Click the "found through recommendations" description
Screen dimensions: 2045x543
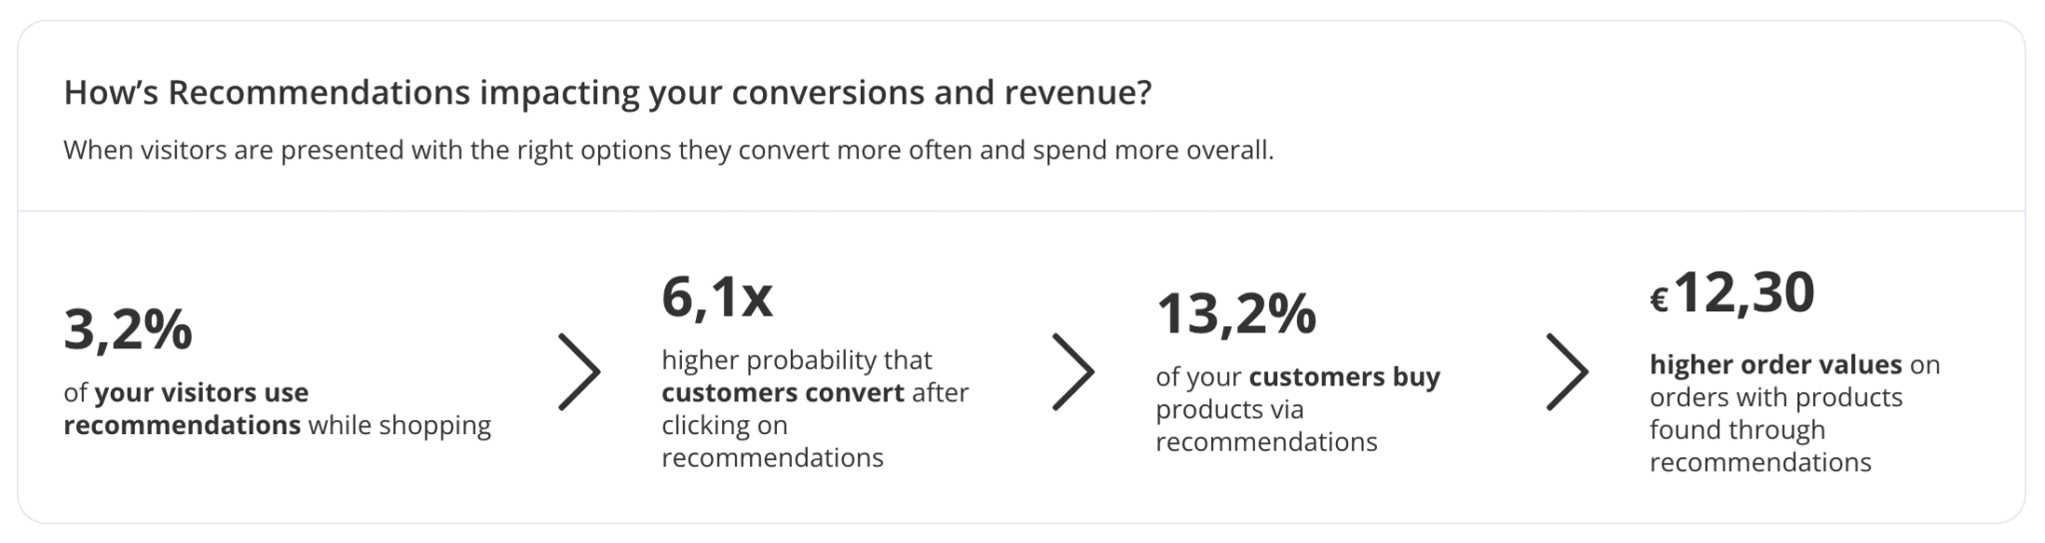click(1759, 446)
